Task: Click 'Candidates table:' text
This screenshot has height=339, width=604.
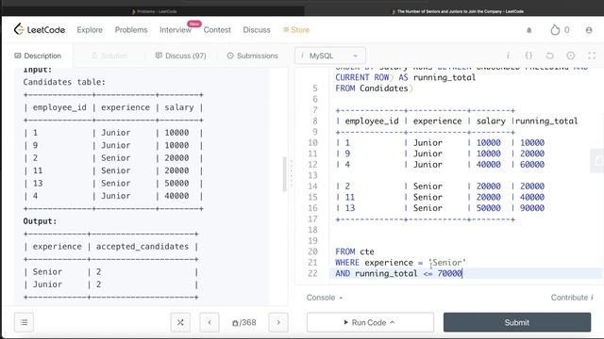Action: (64, 82)
